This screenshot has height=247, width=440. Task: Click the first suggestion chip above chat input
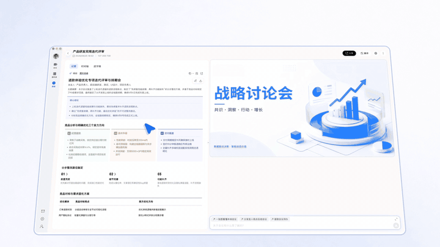pos(225,220)
